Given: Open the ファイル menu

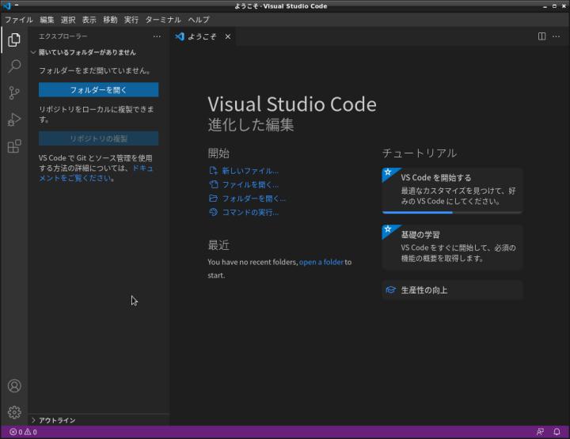Looking at the screenshot, I should coord(18,20).
